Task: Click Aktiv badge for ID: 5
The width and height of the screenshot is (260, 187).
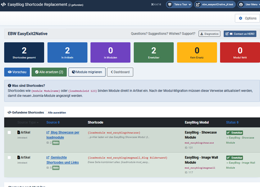Action: pyautogui.click(x=56, y=167)
